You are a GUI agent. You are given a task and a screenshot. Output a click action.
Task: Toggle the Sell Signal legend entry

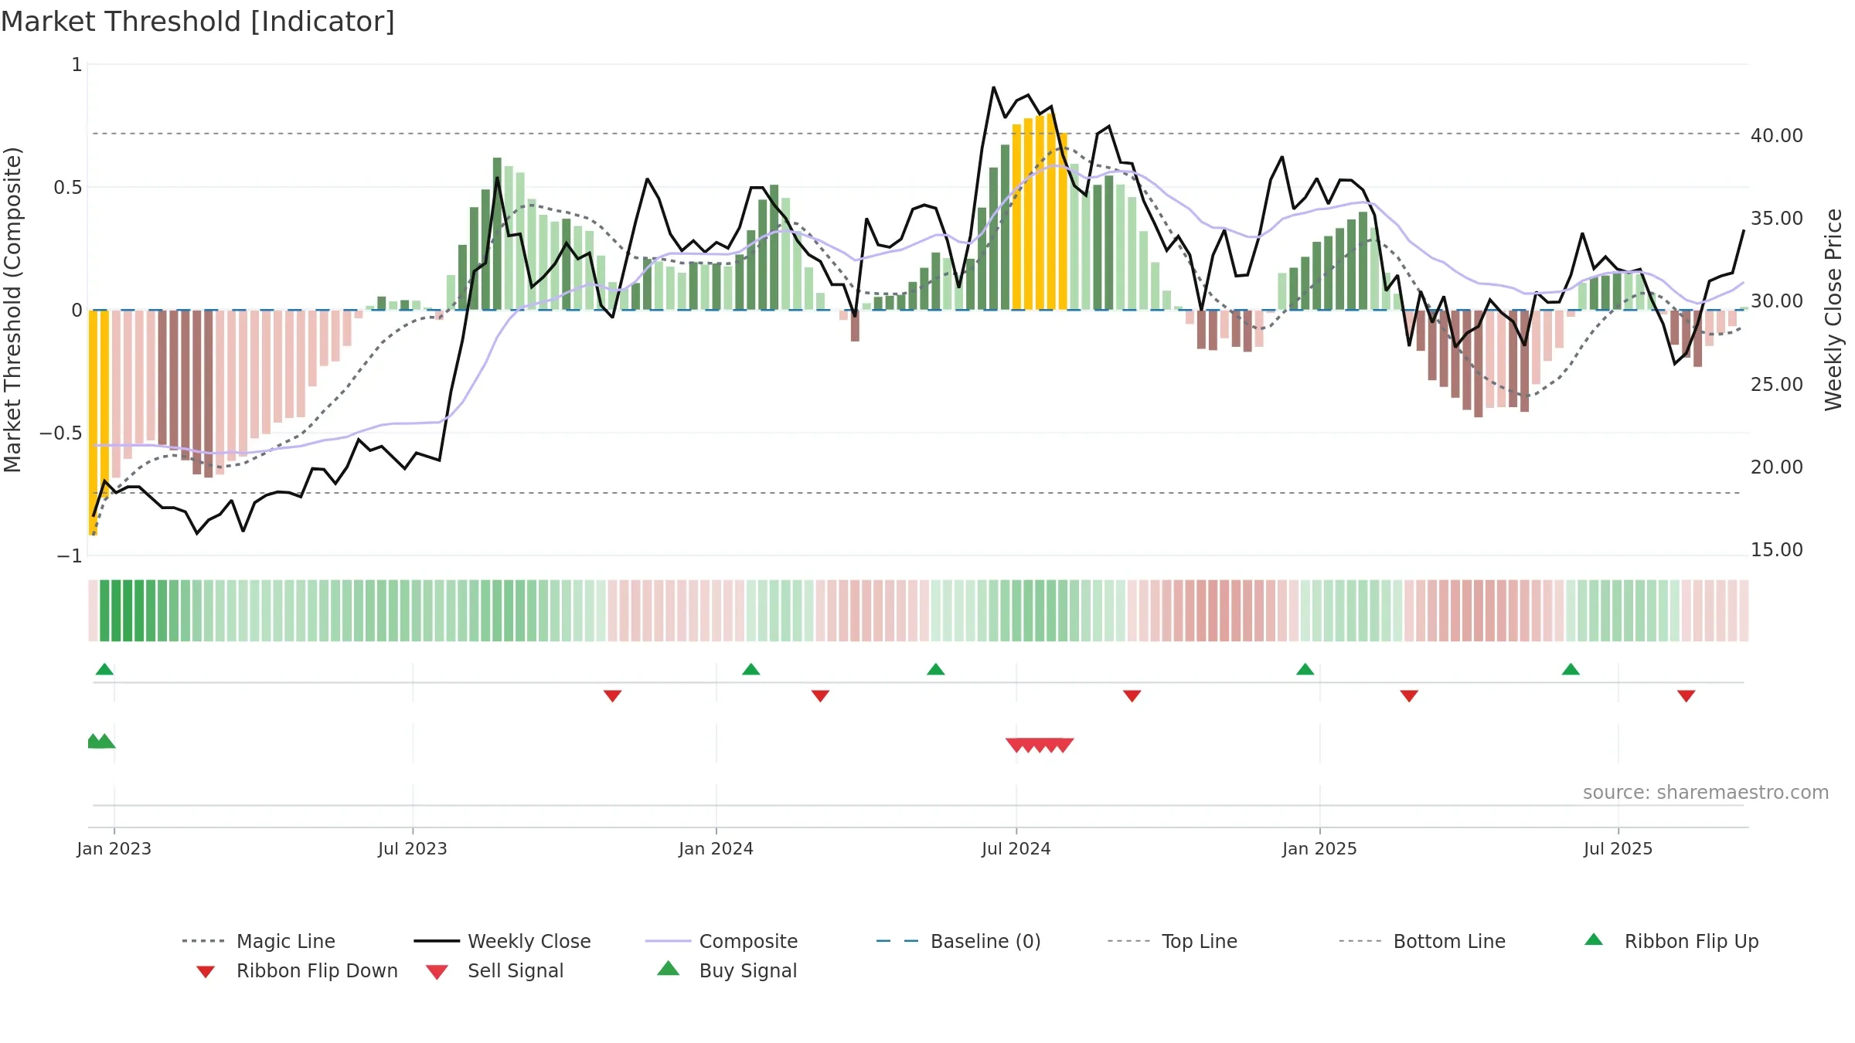[495, 970]
